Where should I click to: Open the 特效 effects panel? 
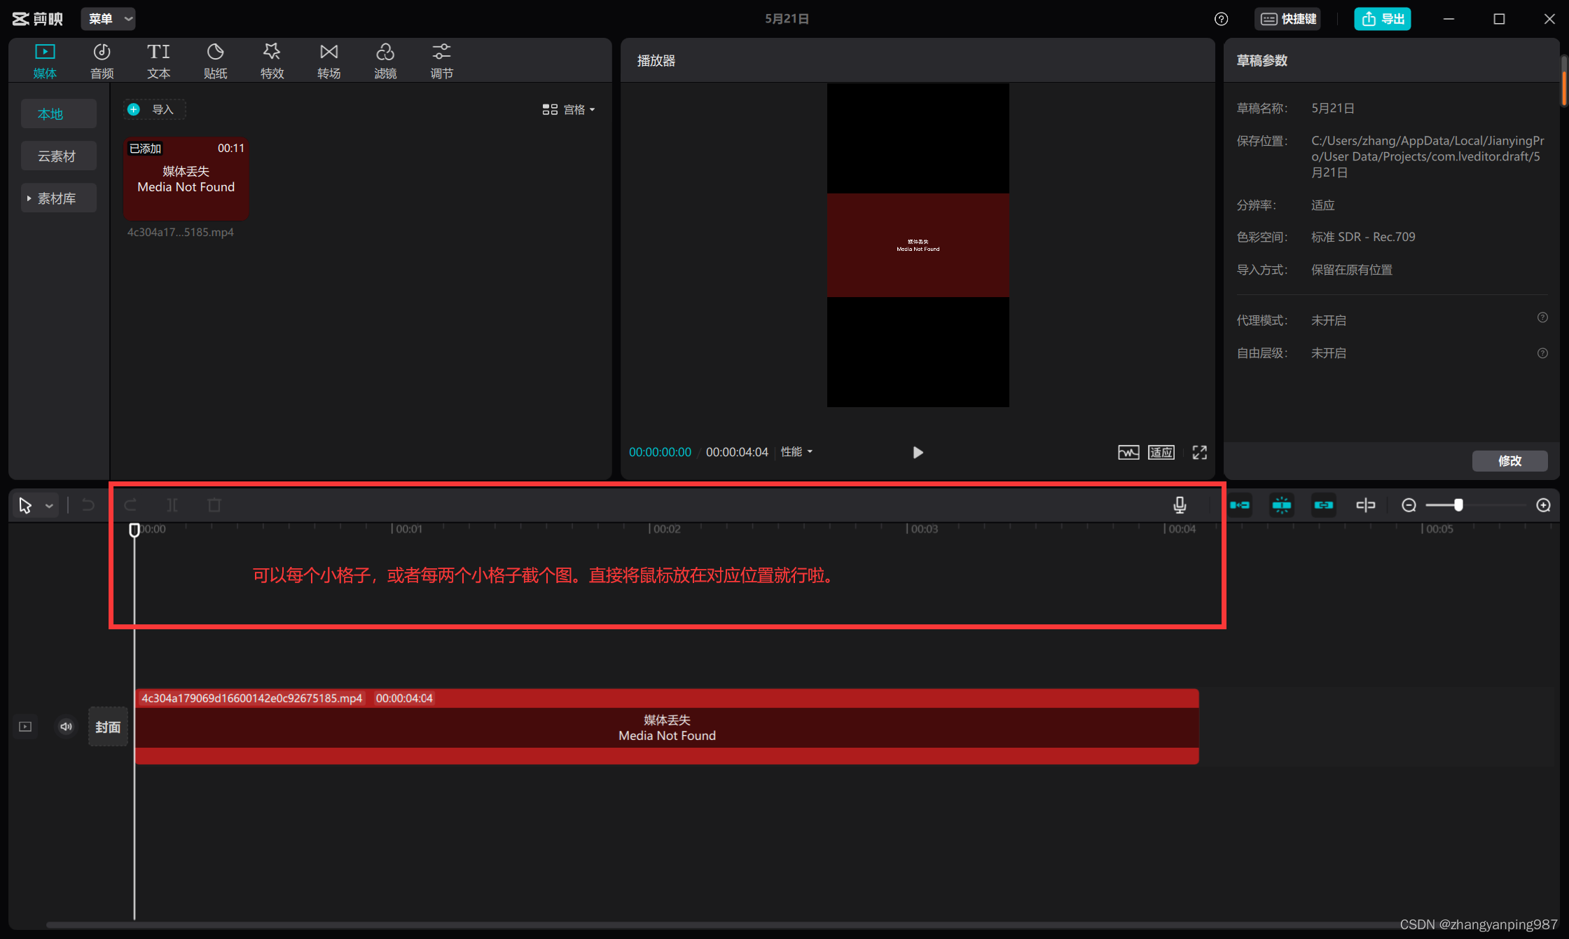click(272, 60)
